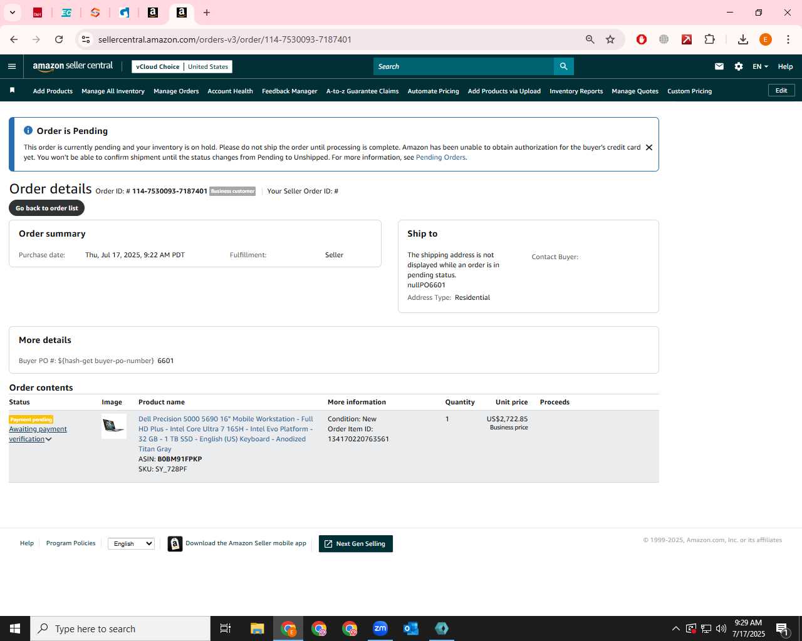802x641 pixels.
Task: Click the footer Help link
Action: click(27, 543)
